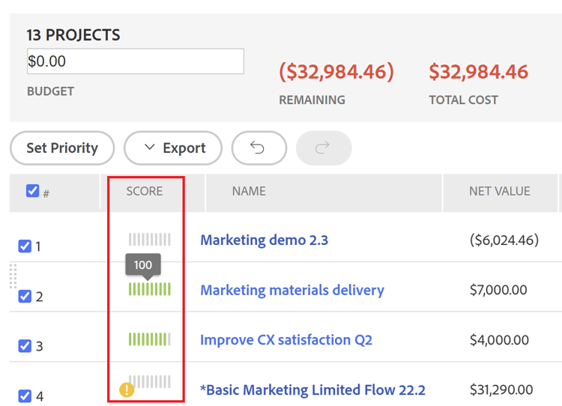Click the green score bar on row 2
Image resolution: width=562 pixels, height=406 pixels.
[x=149, y=289]
